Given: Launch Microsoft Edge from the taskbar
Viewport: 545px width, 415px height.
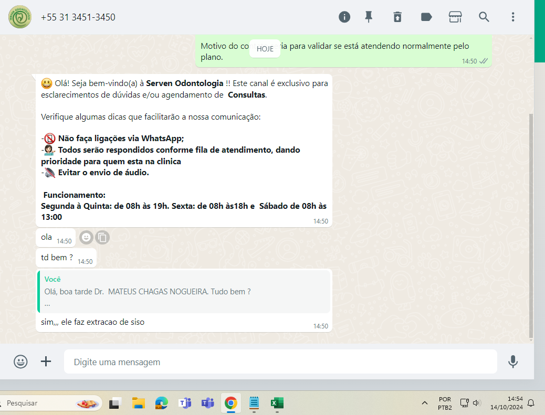Looking at the screenshot, I should [x=161, y=403].
